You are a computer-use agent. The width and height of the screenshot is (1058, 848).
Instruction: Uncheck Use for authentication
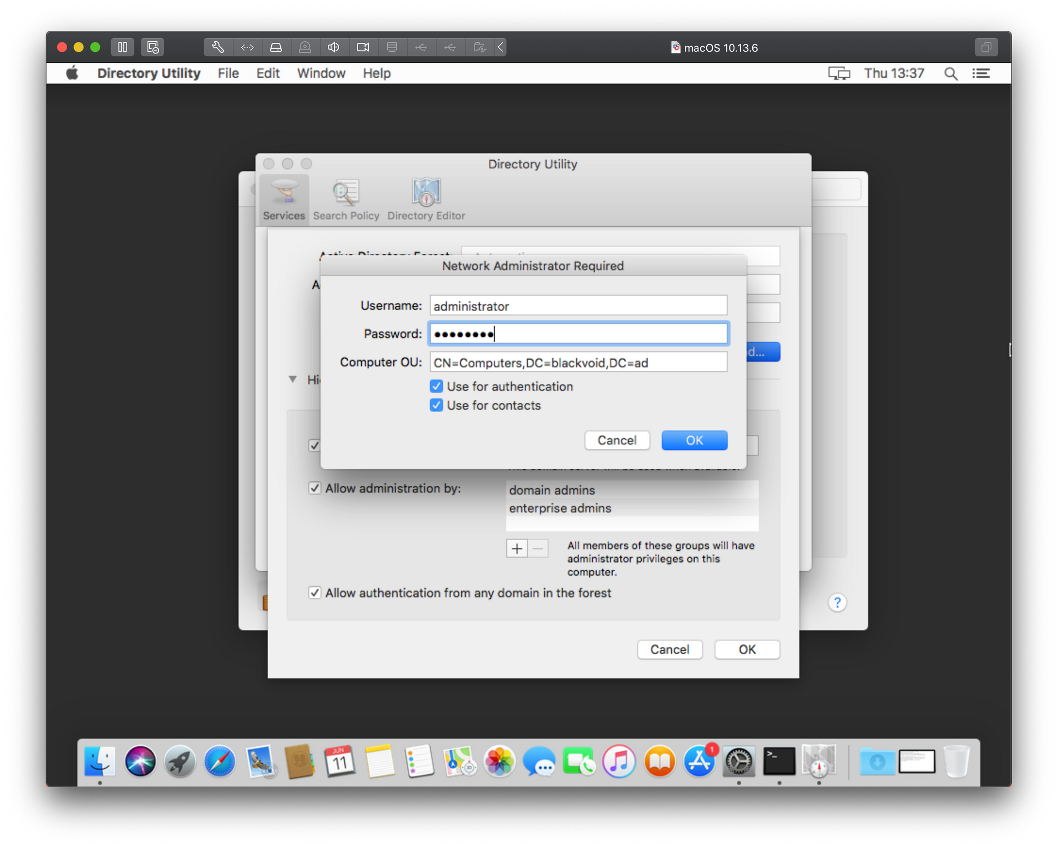coord(436,386)
